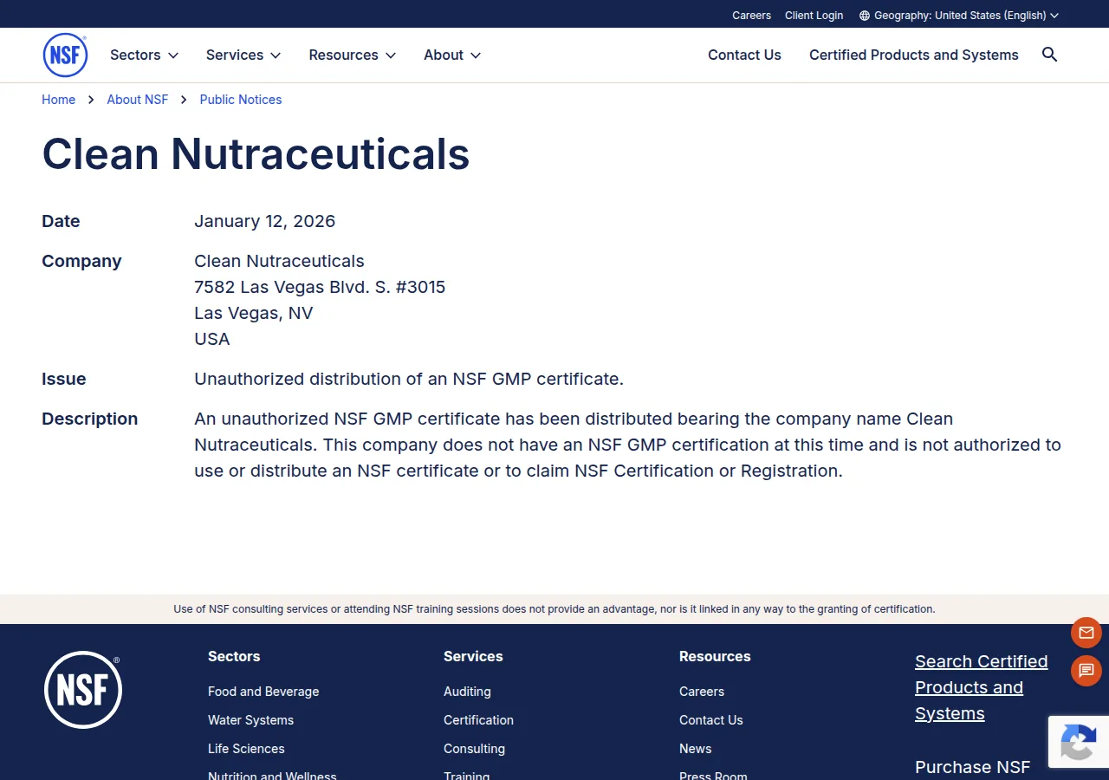1109x780 pixels.
Task: Expand the Services dropdown menu
Action: point(243,55)
